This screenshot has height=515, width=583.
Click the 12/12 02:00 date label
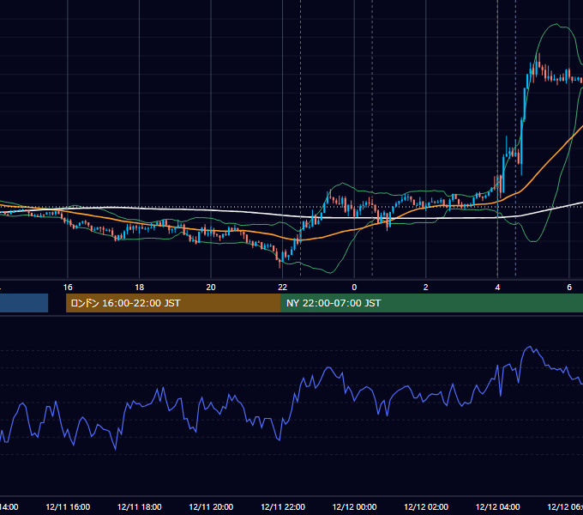(x=426, y=506)
